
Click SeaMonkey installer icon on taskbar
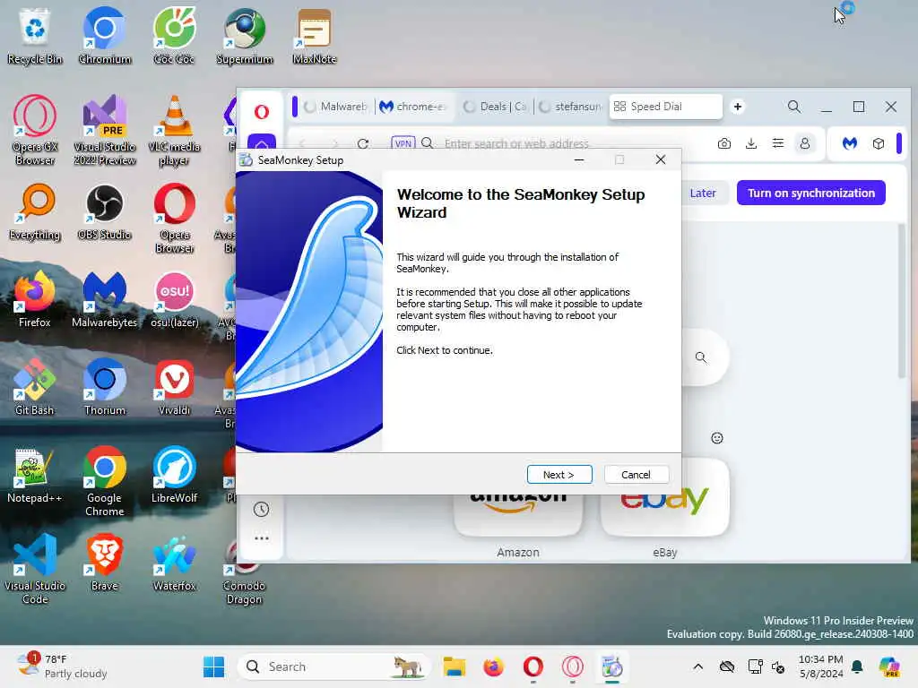(x=611, y=666)
